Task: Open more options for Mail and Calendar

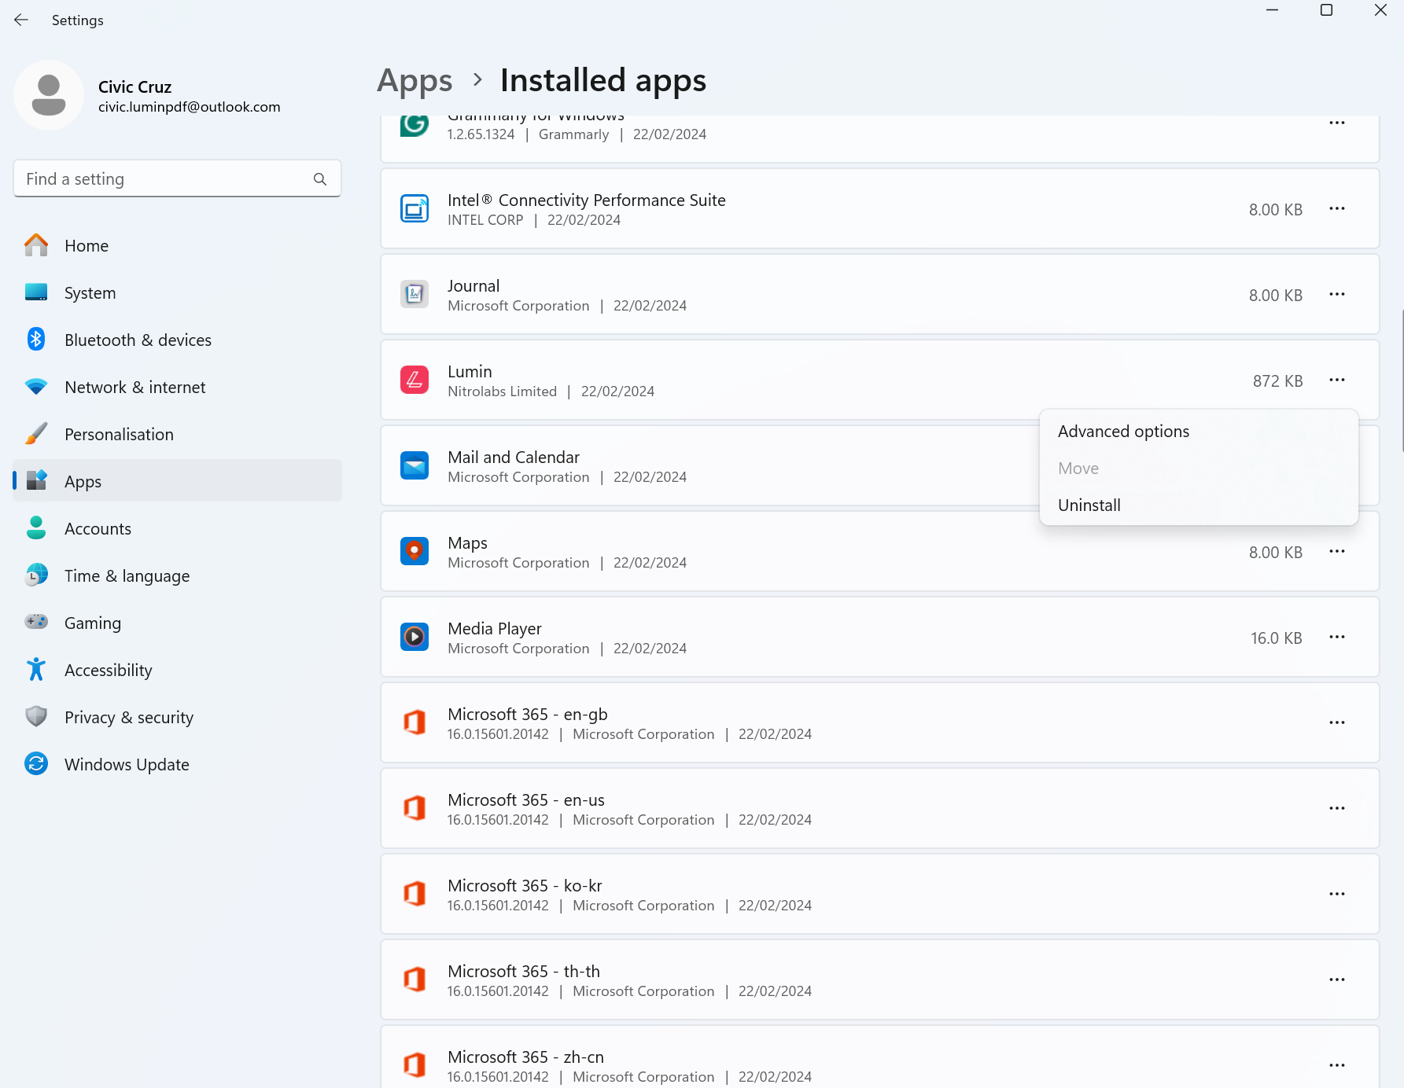Action: tap(1337, 465)
